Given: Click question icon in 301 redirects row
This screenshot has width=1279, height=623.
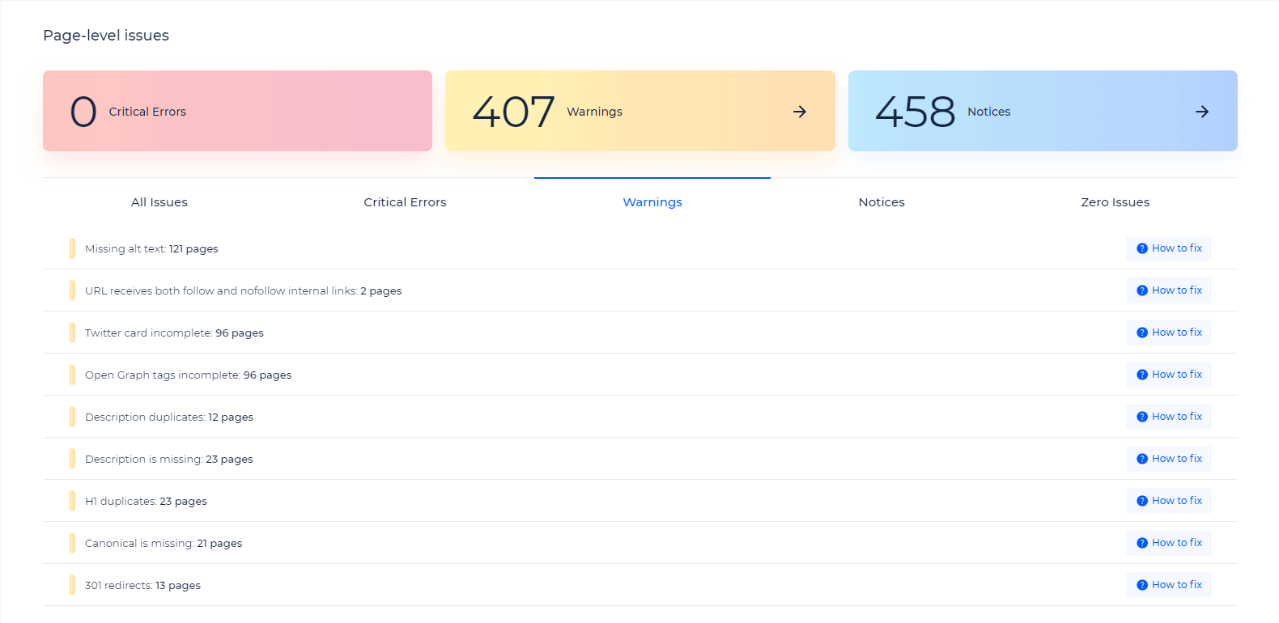Looking at the screenshot, I should [x=1142, y=585].
